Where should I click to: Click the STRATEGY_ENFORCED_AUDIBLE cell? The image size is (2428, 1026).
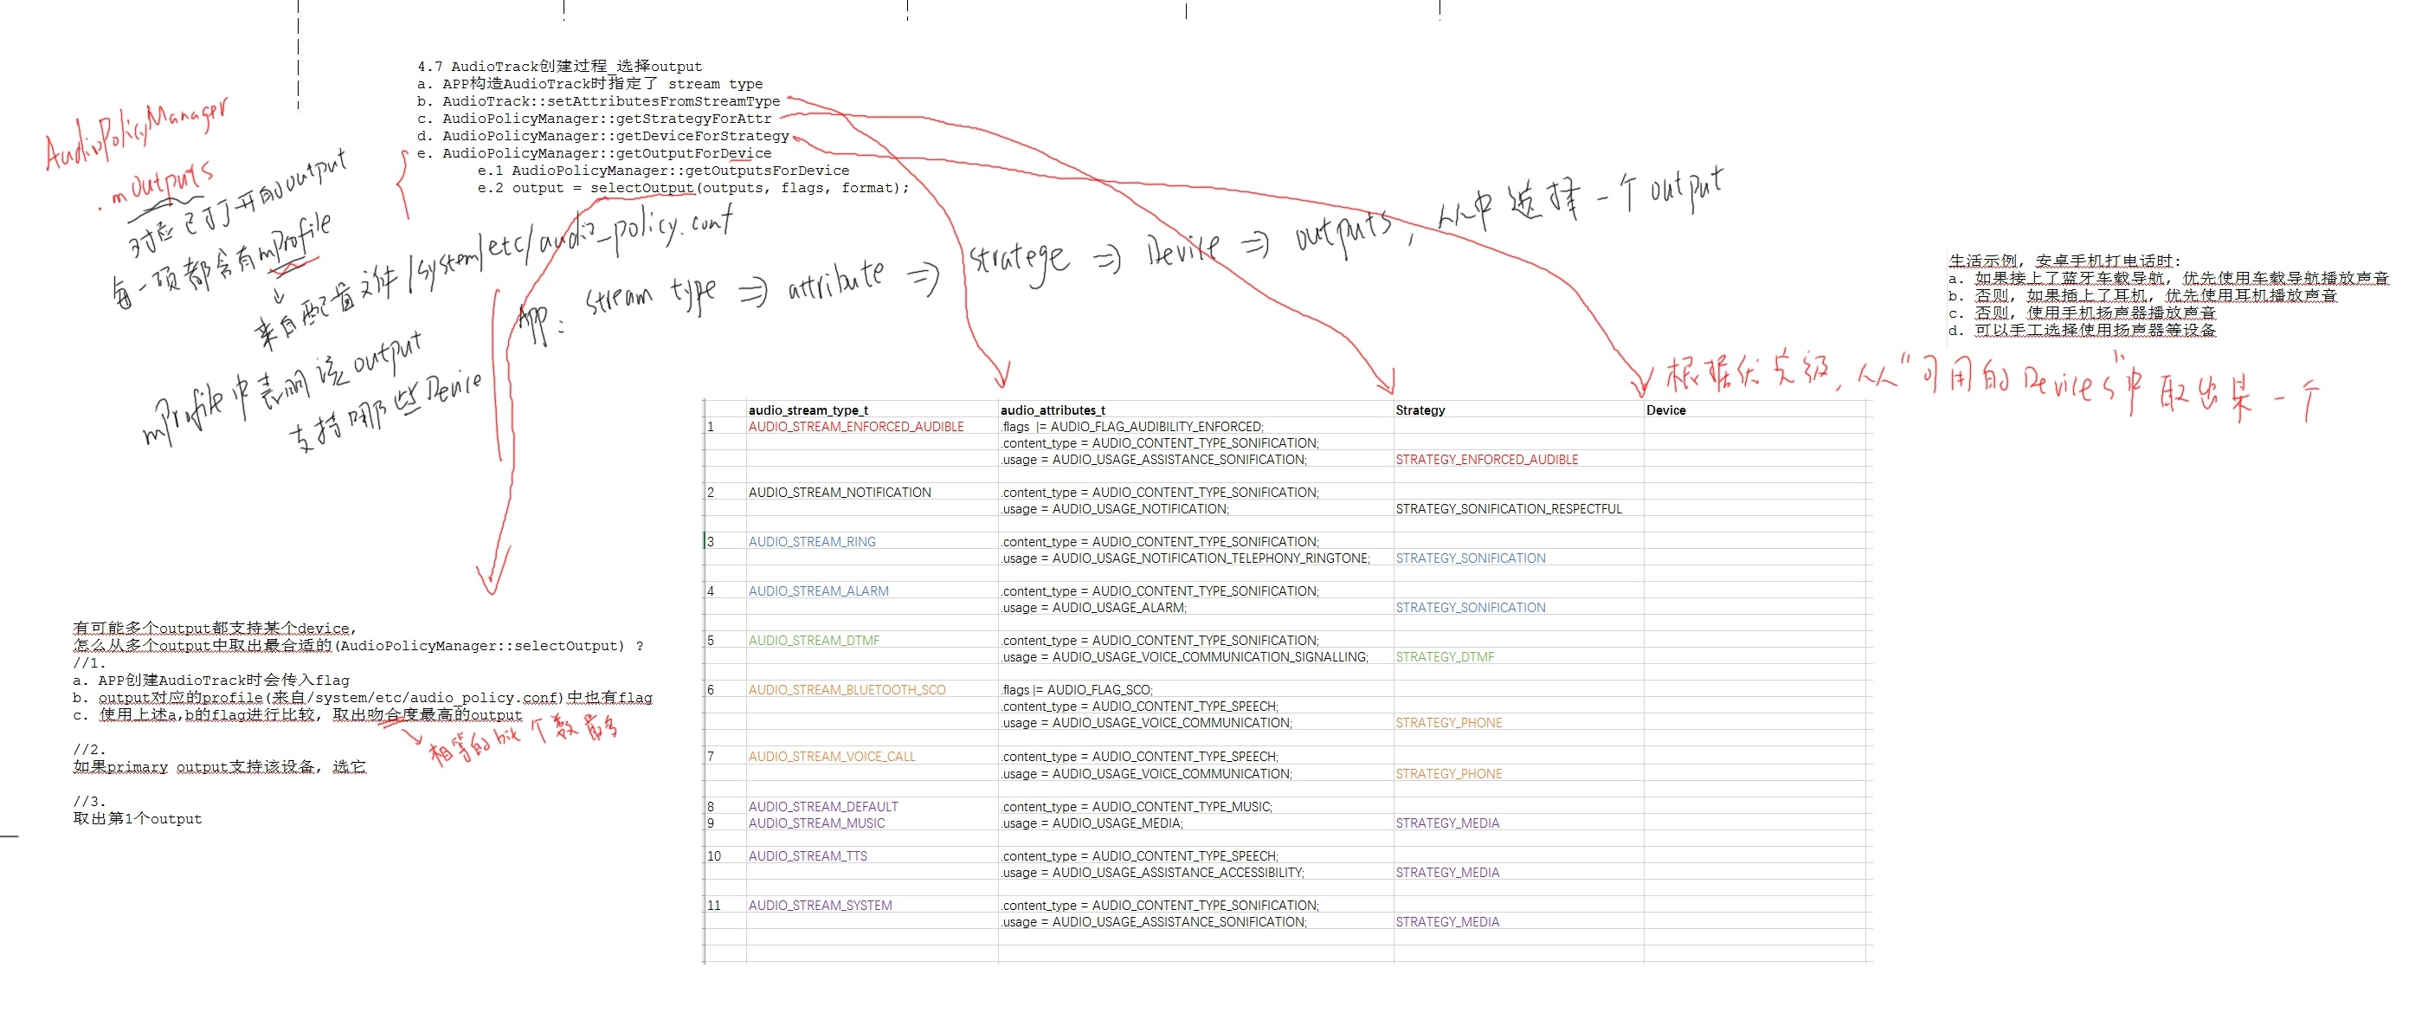(1486, 461)
